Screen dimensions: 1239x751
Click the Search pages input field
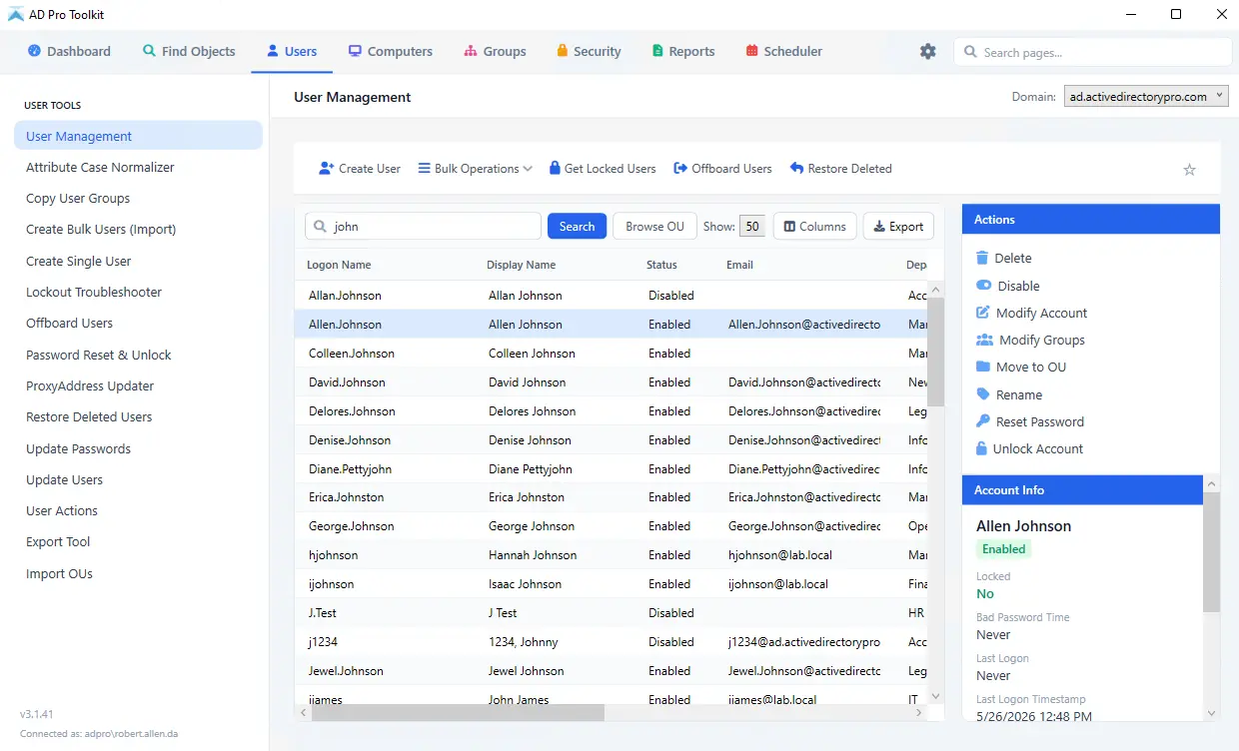point(1093,52)
